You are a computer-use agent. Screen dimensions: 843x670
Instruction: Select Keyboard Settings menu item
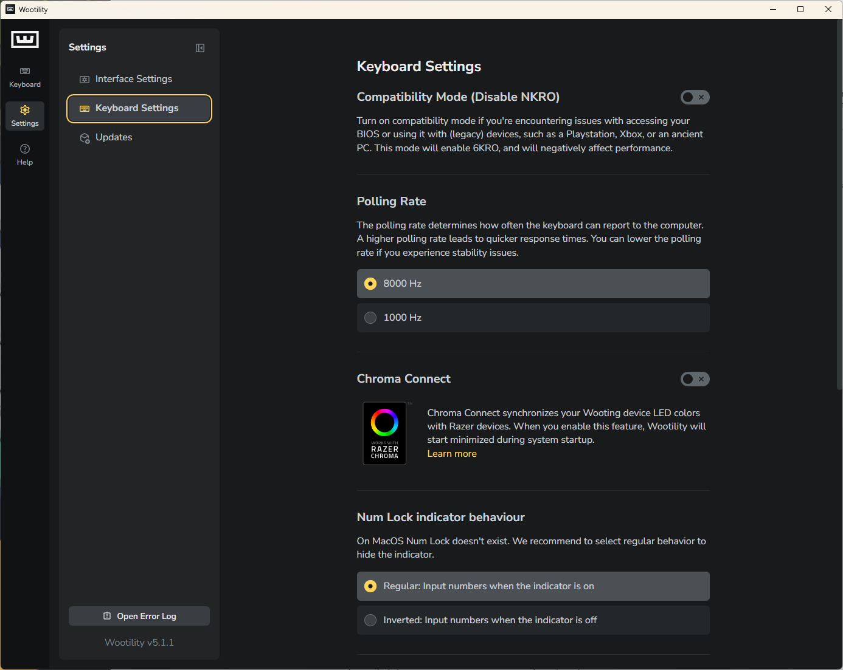pos(139,108)
